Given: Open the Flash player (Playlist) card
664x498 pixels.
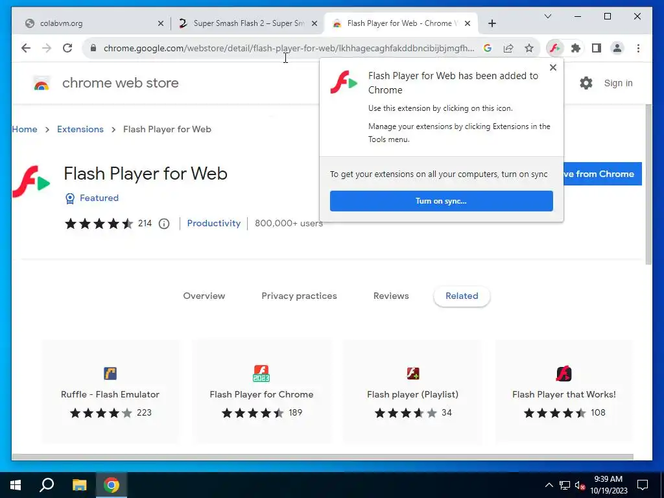Looking at the screenshot, I should (413, 391).
